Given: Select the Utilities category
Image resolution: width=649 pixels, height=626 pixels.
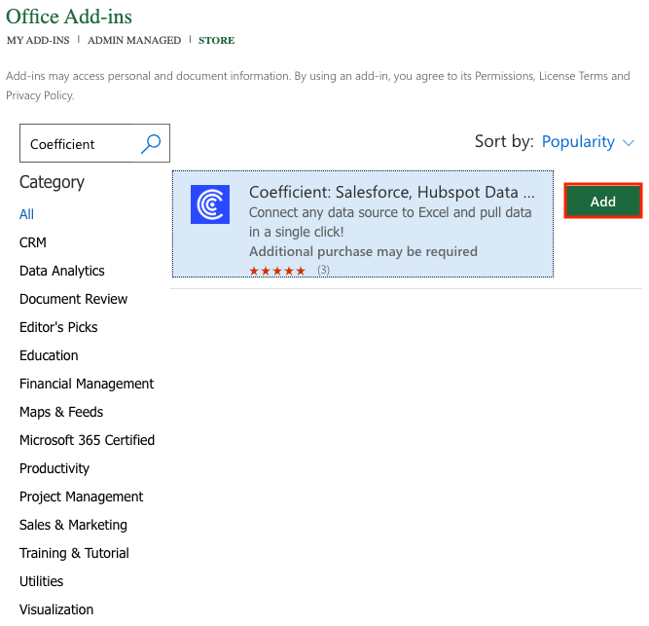Looking at the screenshot, I should [42, 581].
